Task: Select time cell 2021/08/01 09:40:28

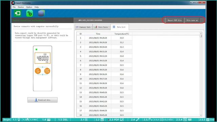Action: coord(98,93)
